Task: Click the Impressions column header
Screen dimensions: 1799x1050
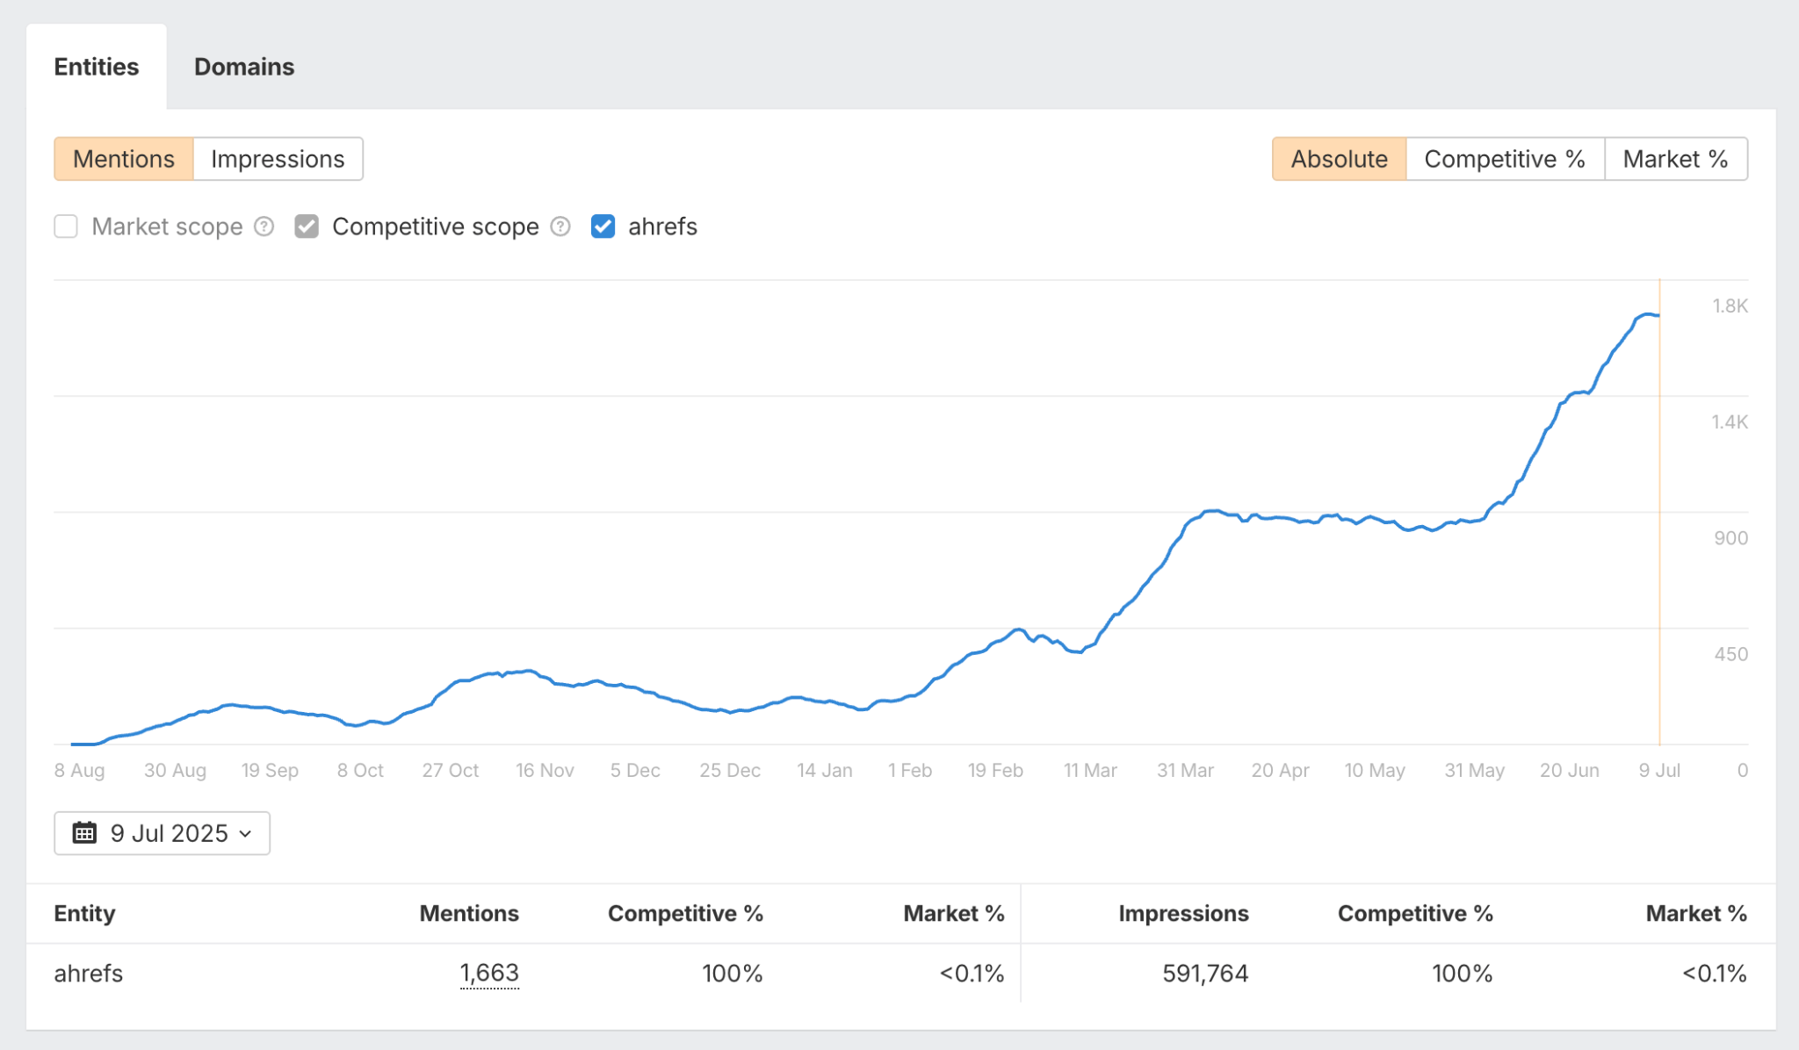Action: coord(1183,913)
